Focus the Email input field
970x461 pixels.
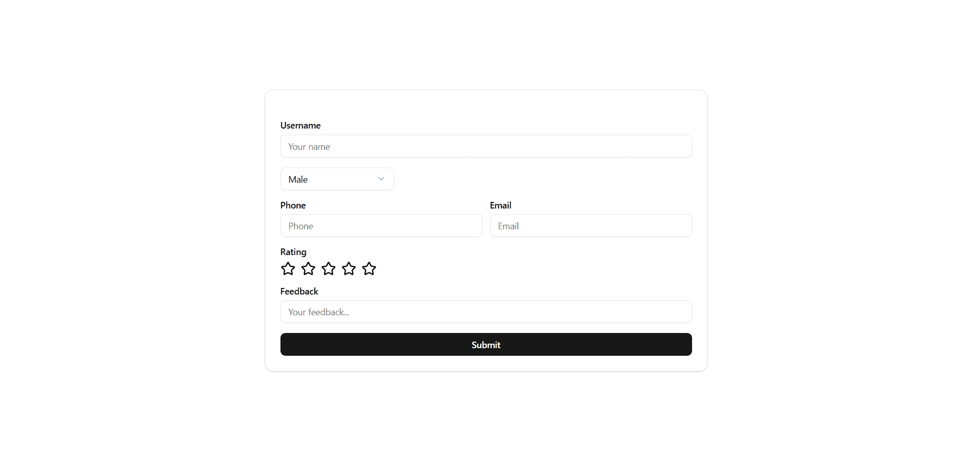[591, 226]
